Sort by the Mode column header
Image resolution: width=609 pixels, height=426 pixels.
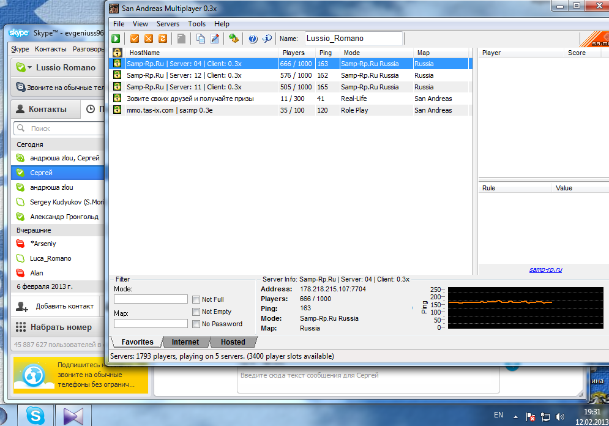[x=376, y=53]
